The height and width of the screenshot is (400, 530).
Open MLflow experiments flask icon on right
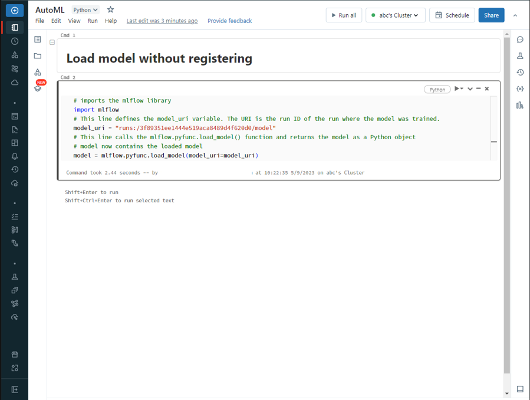(520, 56)
